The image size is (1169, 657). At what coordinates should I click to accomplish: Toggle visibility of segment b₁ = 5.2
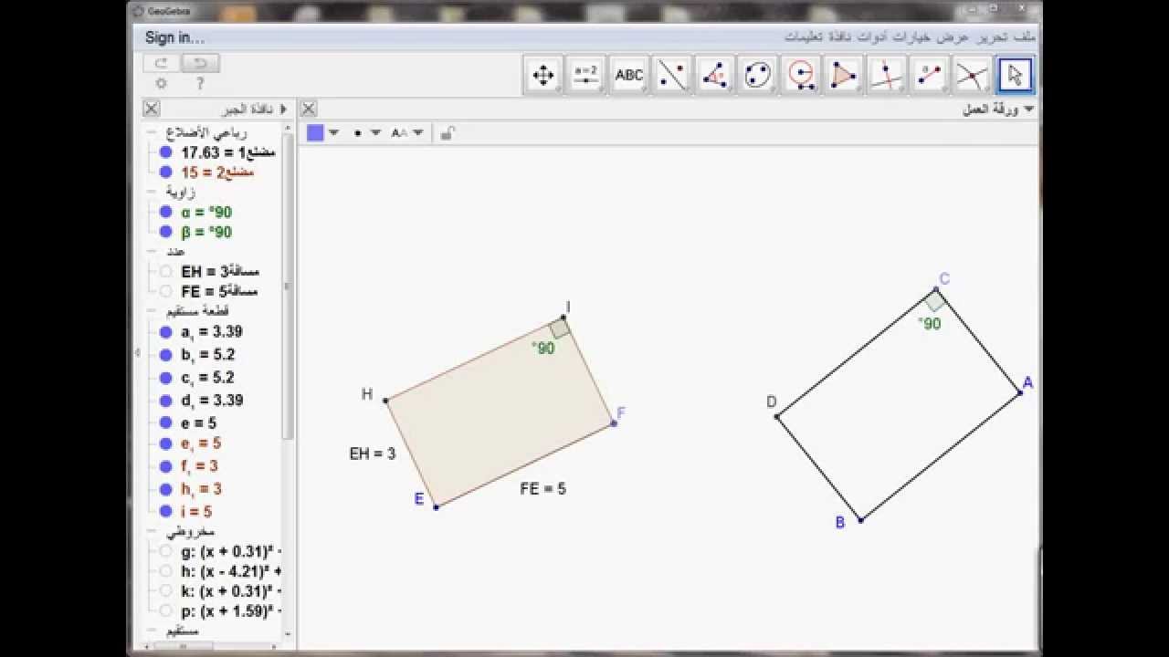point(165,355)
